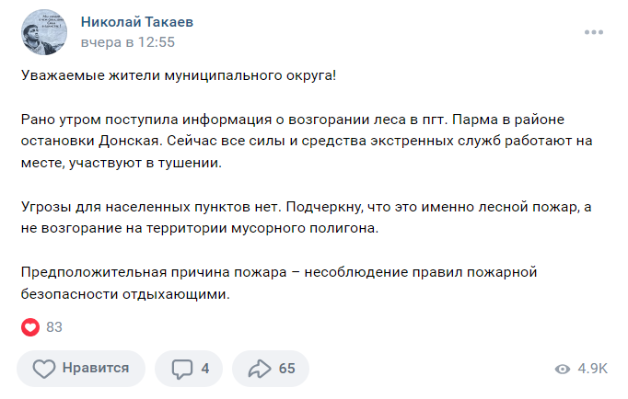
Task: Share the post using the arrow icon
Action: [x=260, y=369]
